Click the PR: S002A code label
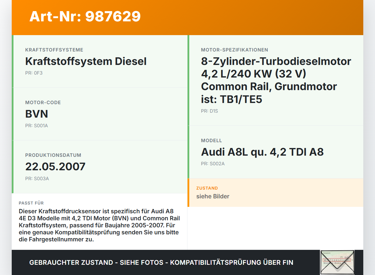This screenshot has width=375, height=275. (x=212, y=164)
